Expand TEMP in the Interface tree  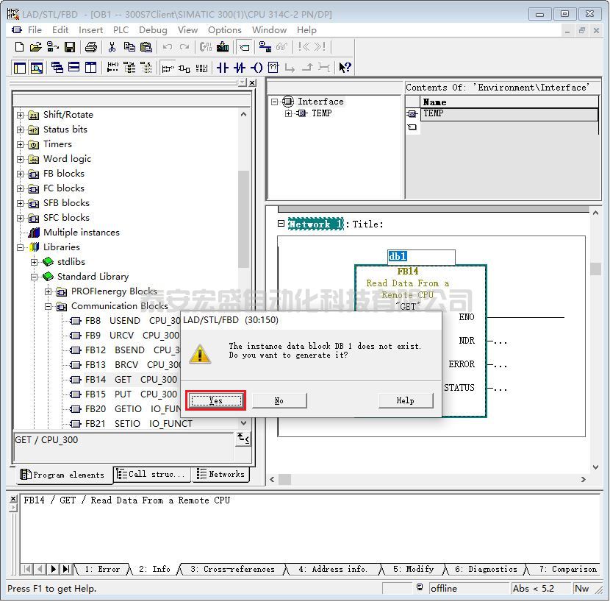(288, 113)
